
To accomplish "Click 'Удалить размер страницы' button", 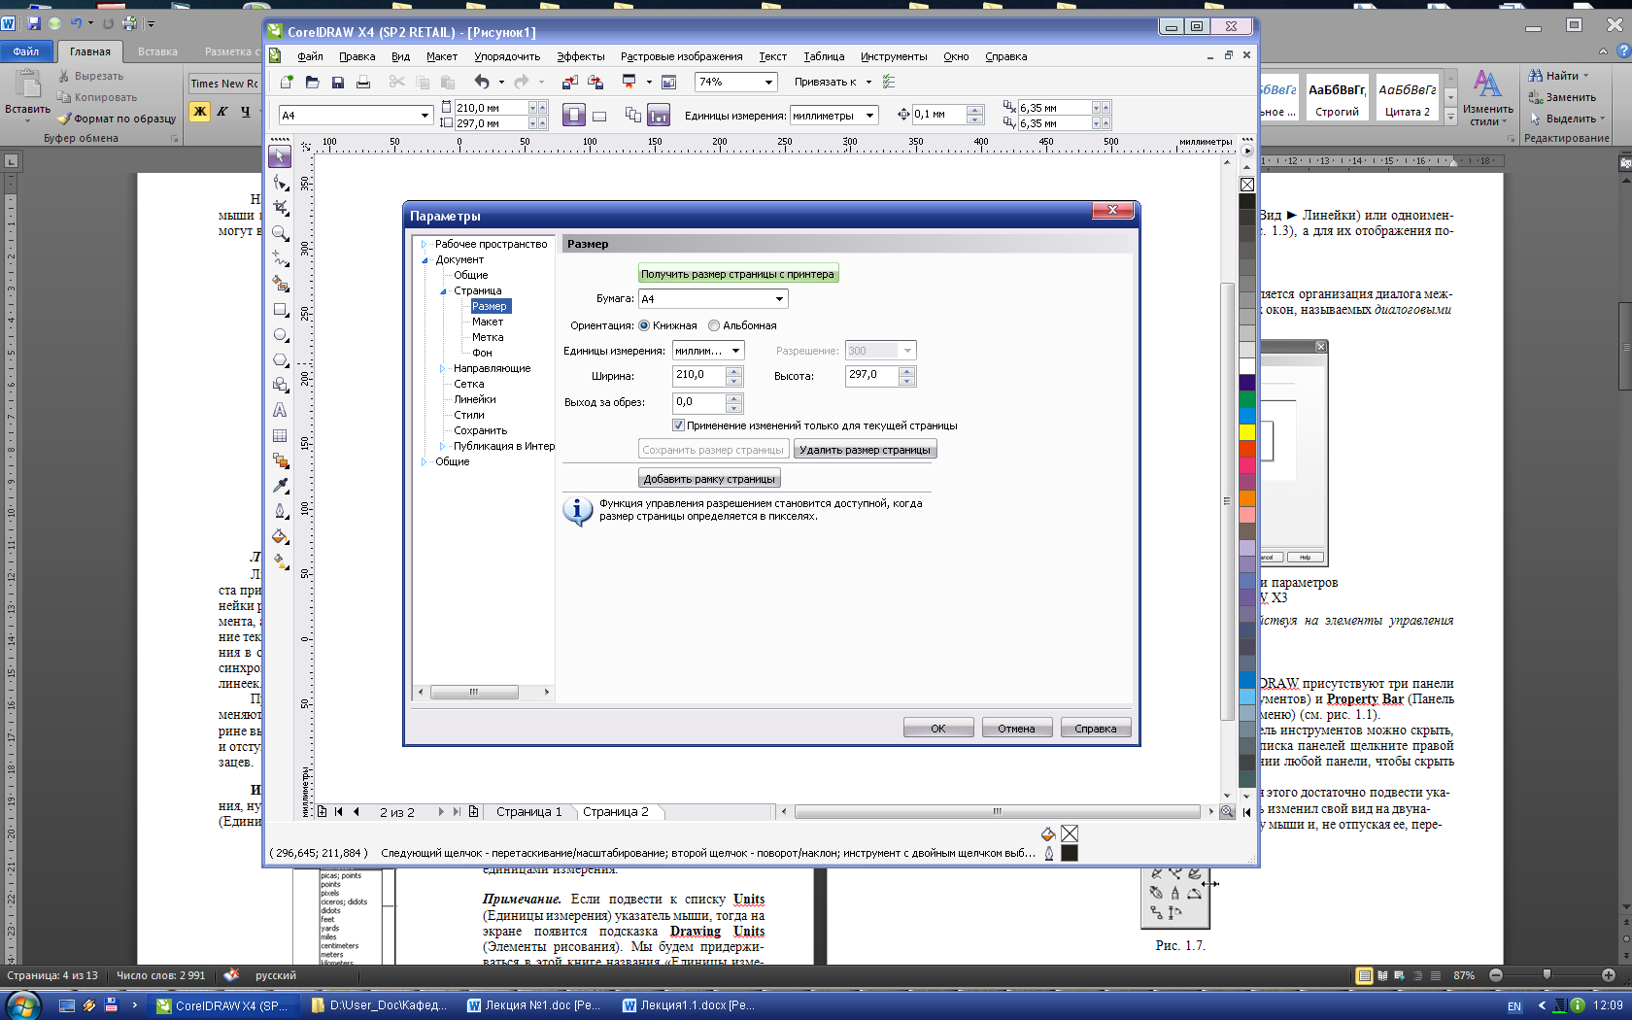I will [x=865, y=450].
